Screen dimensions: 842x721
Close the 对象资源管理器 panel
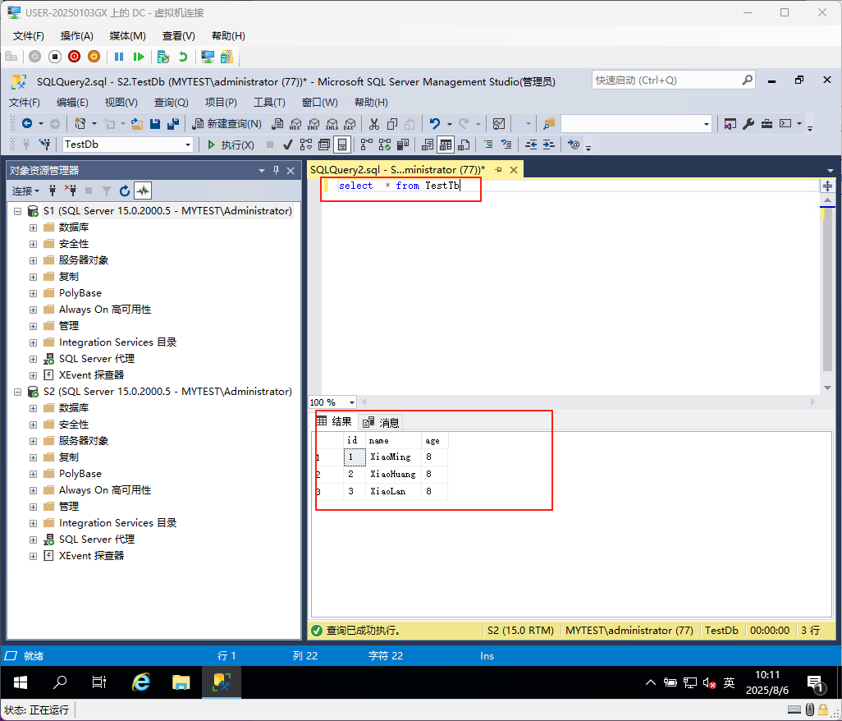[x=291, y=170]
